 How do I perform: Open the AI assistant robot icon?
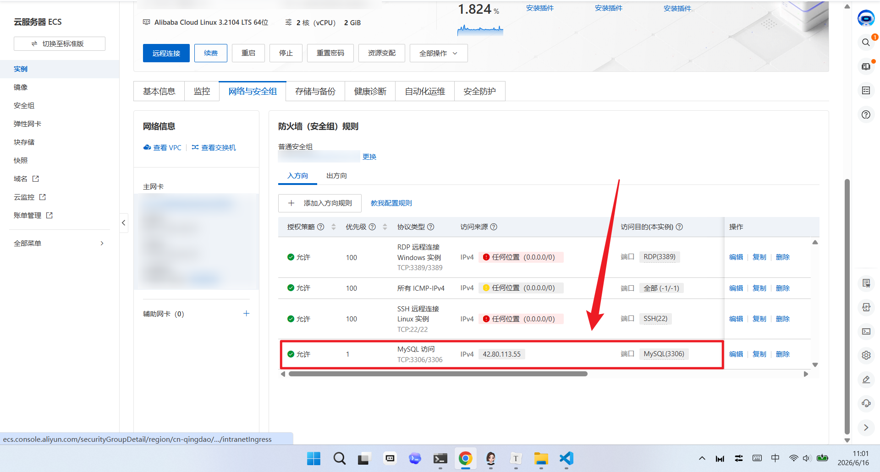point(866,18)
